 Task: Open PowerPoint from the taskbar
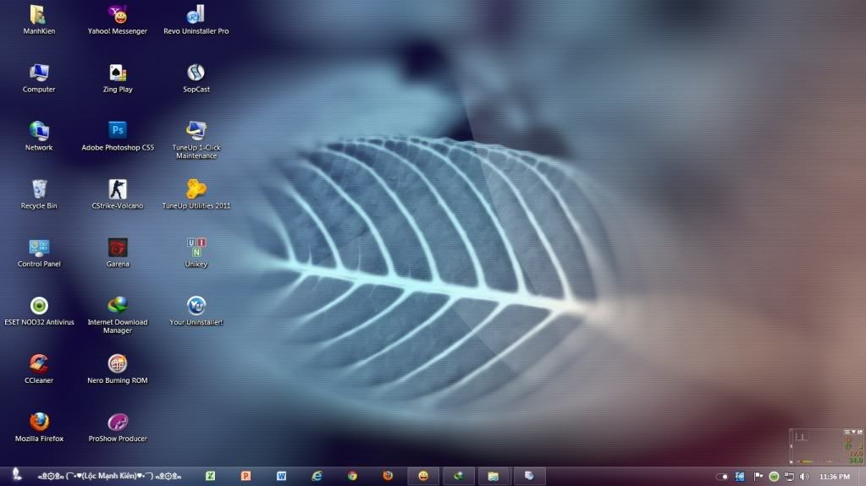pyautogui.click(x=245, y=476)
